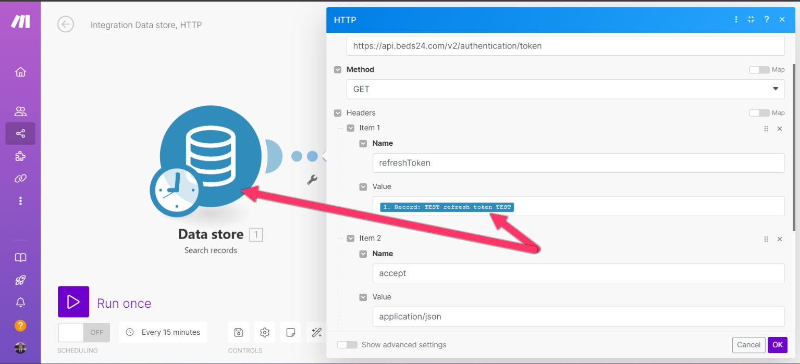This screenshot has height=364, width=800.
Task: Collapse Item 2 Value field chevron
Action: [363, 297]
